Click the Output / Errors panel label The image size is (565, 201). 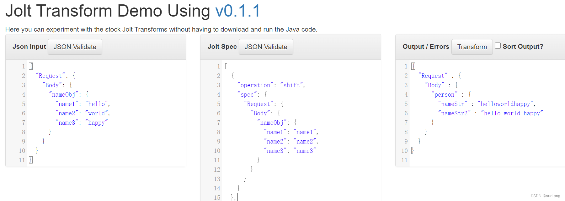click(426, 47)
